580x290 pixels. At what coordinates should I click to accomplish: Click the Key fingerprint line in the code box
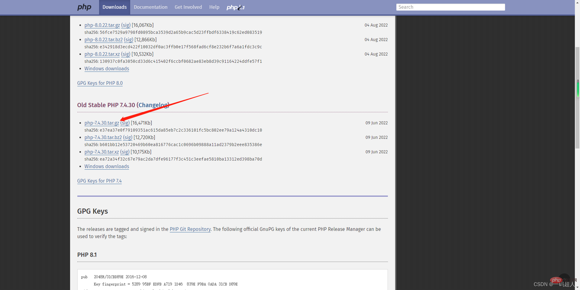coord(166,284)
